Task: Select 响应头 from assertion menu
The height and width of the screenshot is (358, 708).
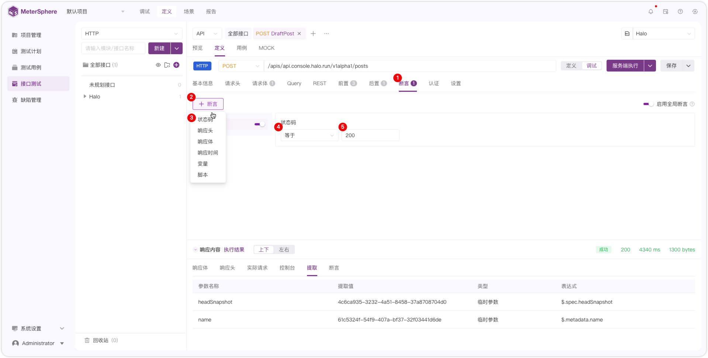Action: tap(205, 131)
